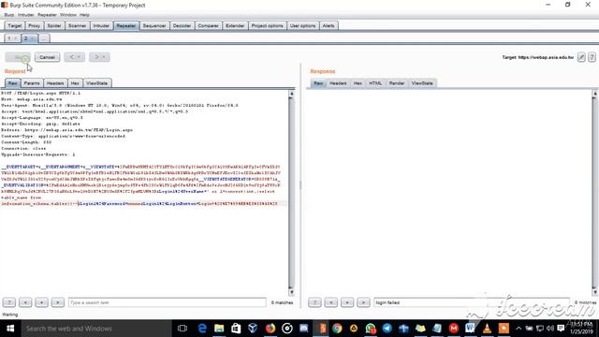The image size is (599, 337).
Task: Click the Windows taskbar search box
Action: [95, 329]
